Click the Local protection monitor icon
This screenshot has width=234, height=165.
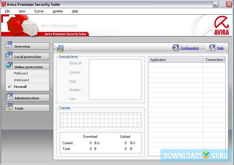pos(9,55)
